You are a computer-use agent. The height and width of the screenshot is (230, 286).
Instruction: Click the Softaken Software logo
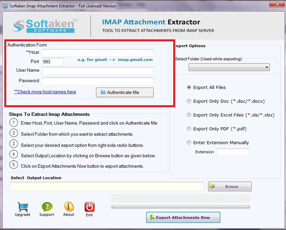45,26
